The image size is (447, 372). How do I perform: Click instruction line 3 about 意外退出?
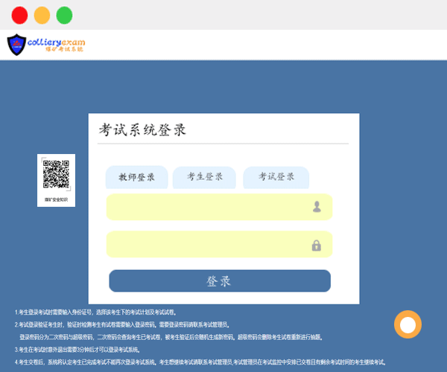(x=78, y=350)
